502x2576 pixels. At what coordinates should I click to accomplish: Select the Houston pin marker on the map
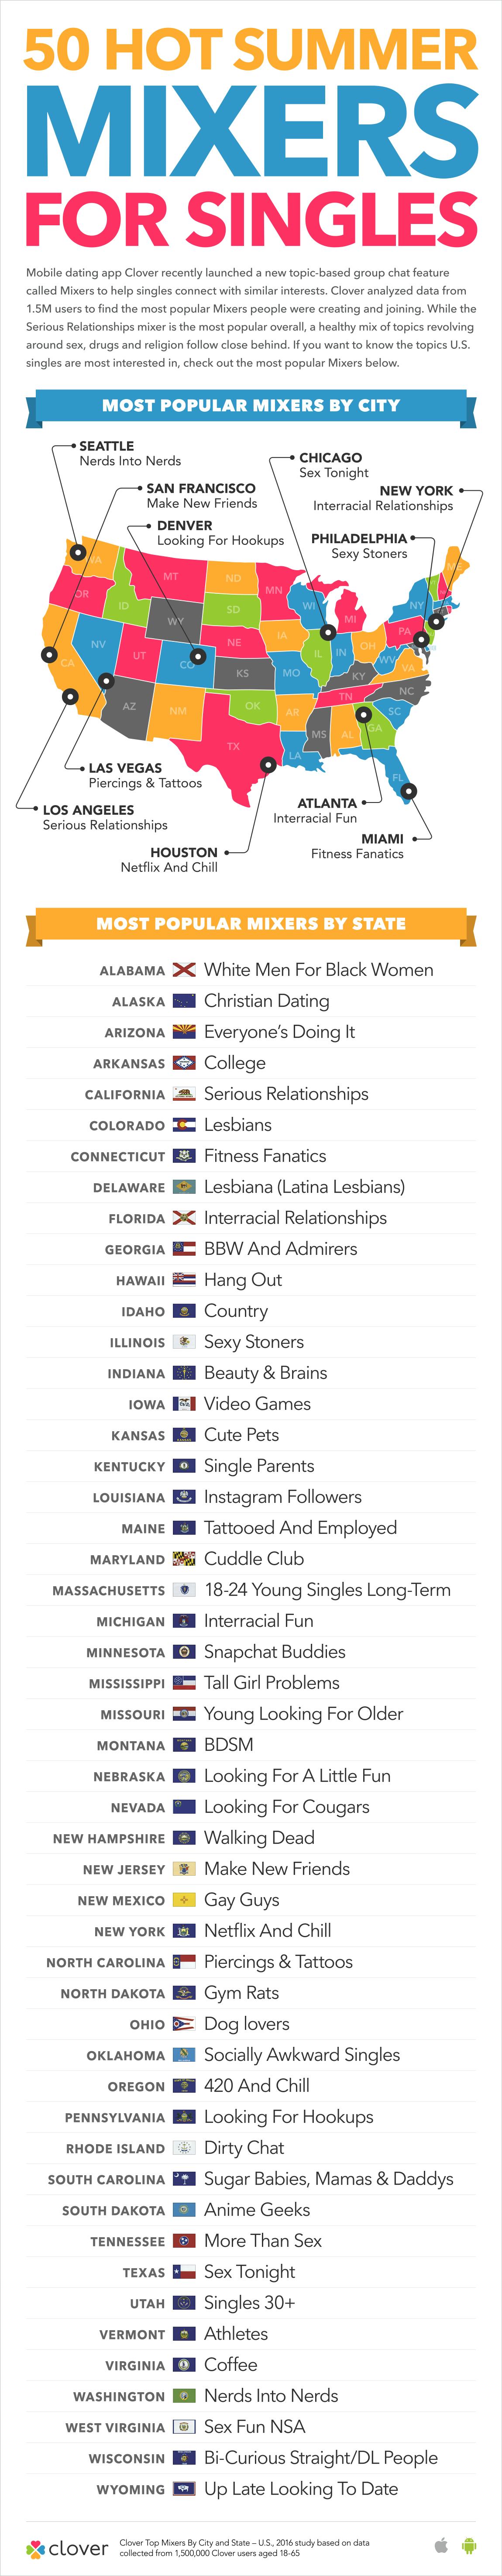[268, 764]
